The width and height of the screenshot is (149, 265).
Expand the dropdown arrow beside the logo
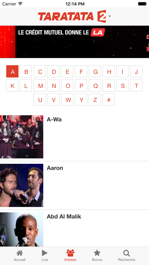pos(110,16)
